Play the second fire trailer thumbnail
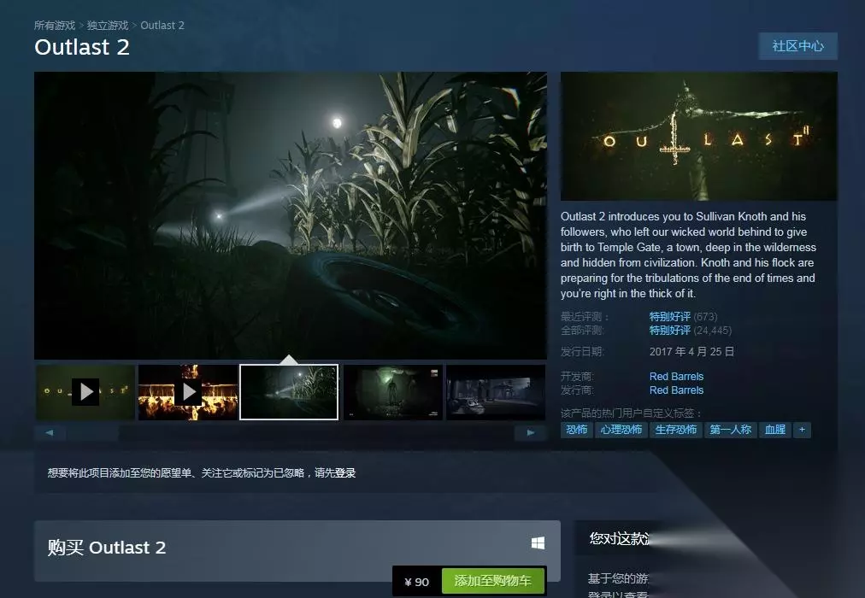 click(x=188, y=392)
